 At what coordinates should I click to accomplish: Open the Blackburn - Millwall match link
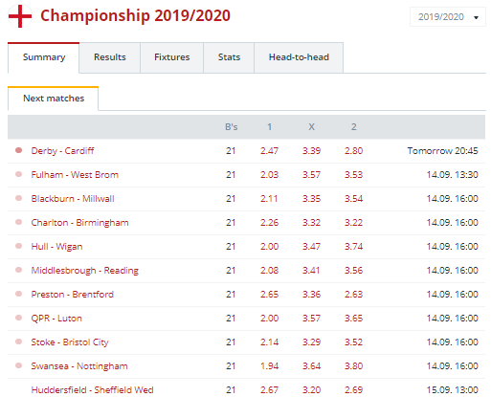point(73,199)
